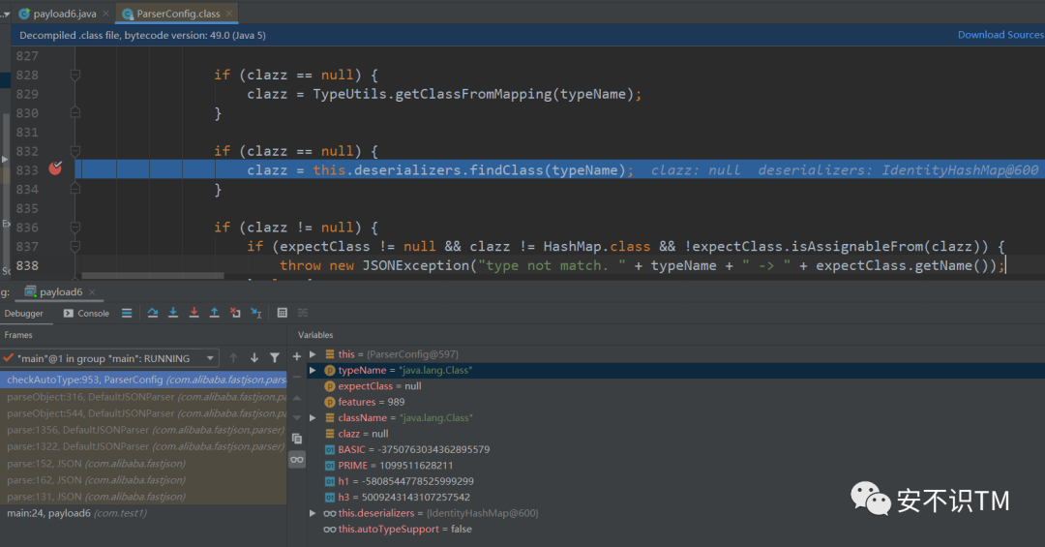Expand the this.deserializers watch node
Image resolution: width=1045 pixels, height=547 pixels.
tap(313, 513)
